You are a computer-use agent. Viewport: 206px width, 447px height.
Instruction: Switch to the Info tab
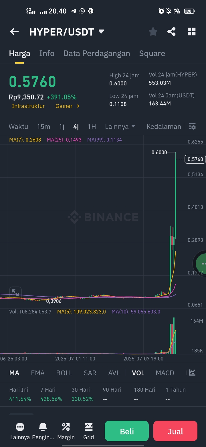47,53
